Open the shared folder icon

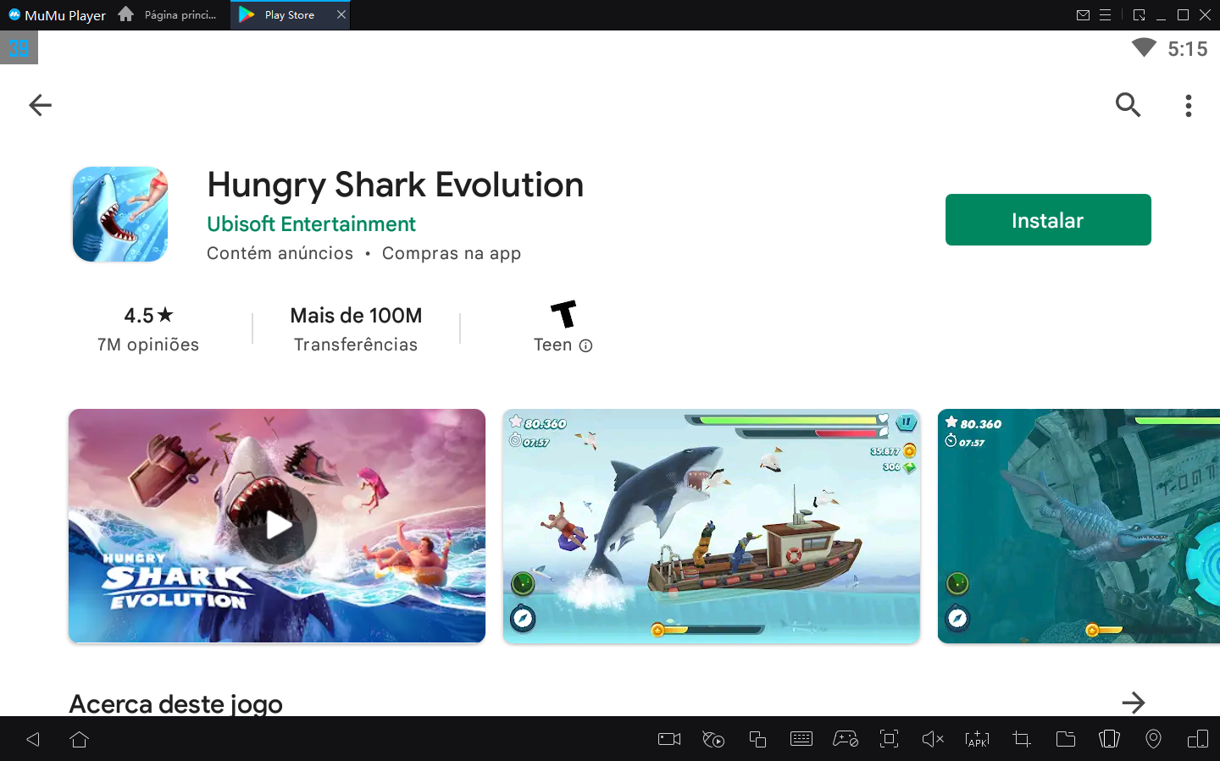pyautogui.click(x=1065, y=739)
